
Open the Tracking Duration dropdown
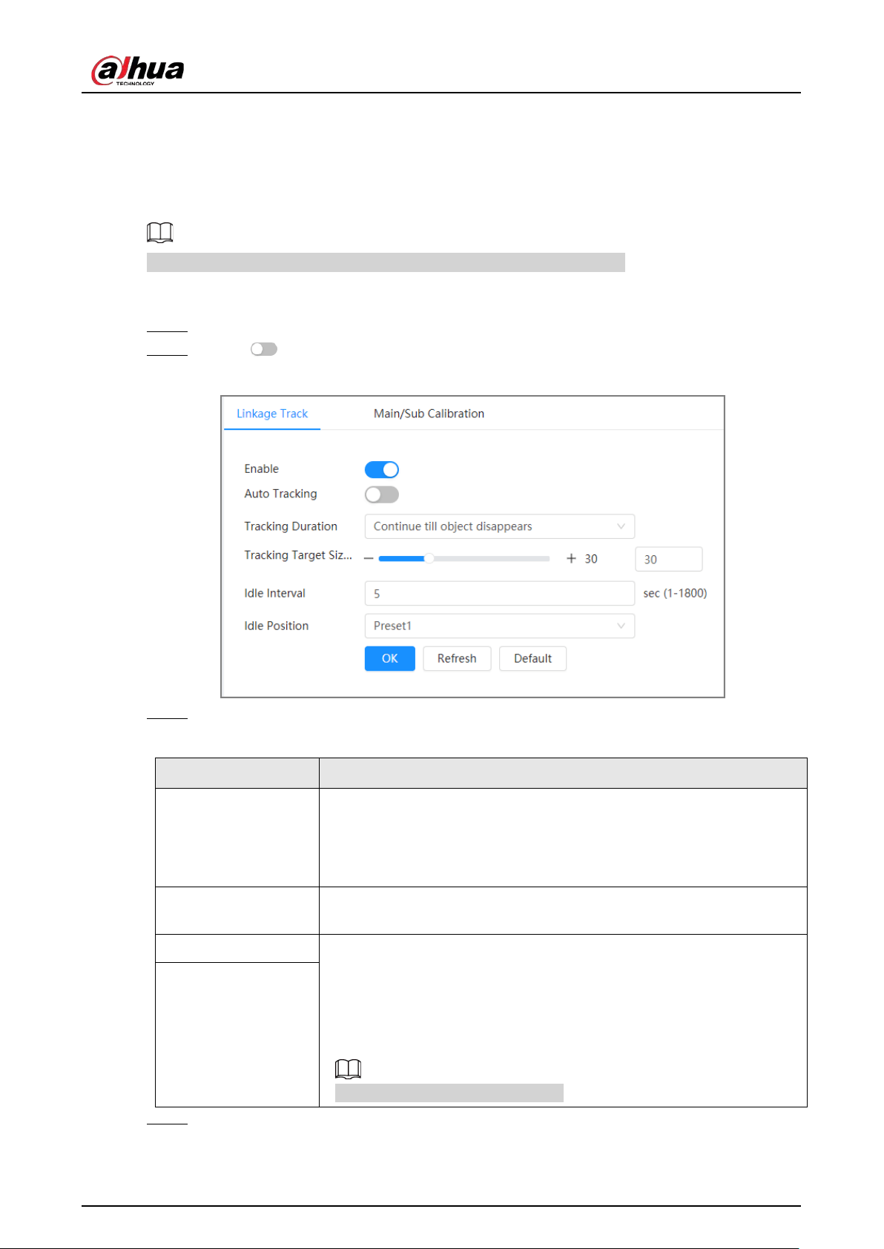click(x=500, y=526)
